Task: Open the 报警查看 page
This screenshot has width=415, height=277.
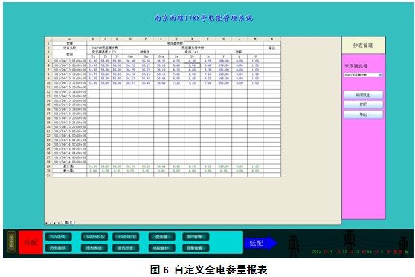Action: [196, 248]
